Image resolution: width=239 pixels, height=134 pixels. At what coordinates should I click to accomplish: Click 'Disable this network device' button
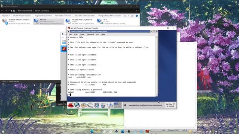[22, 16]
